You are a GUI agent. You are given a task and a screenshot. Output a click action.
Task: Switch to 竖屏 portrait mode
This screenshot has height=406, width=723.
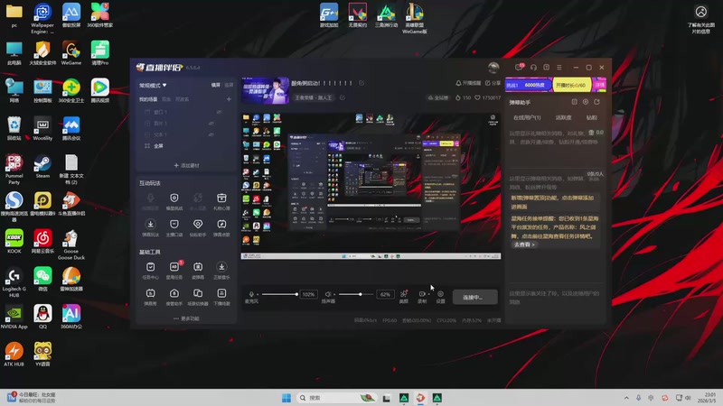click(x=230, y=85)
